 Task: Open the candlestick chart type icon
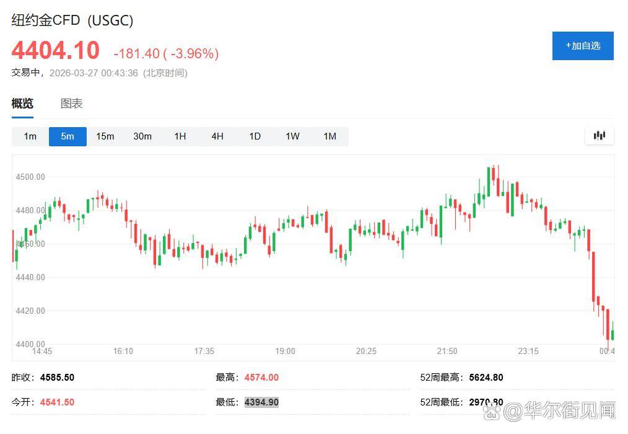coord(599,136)
